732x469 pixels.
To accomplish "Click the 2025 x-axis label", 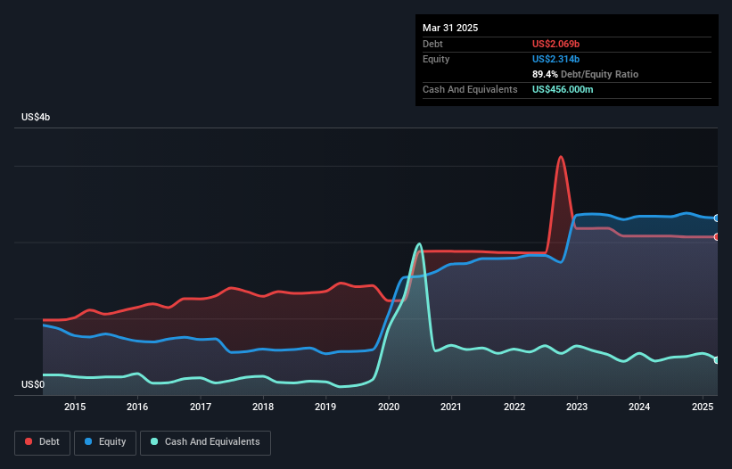I will click(702, 407).
